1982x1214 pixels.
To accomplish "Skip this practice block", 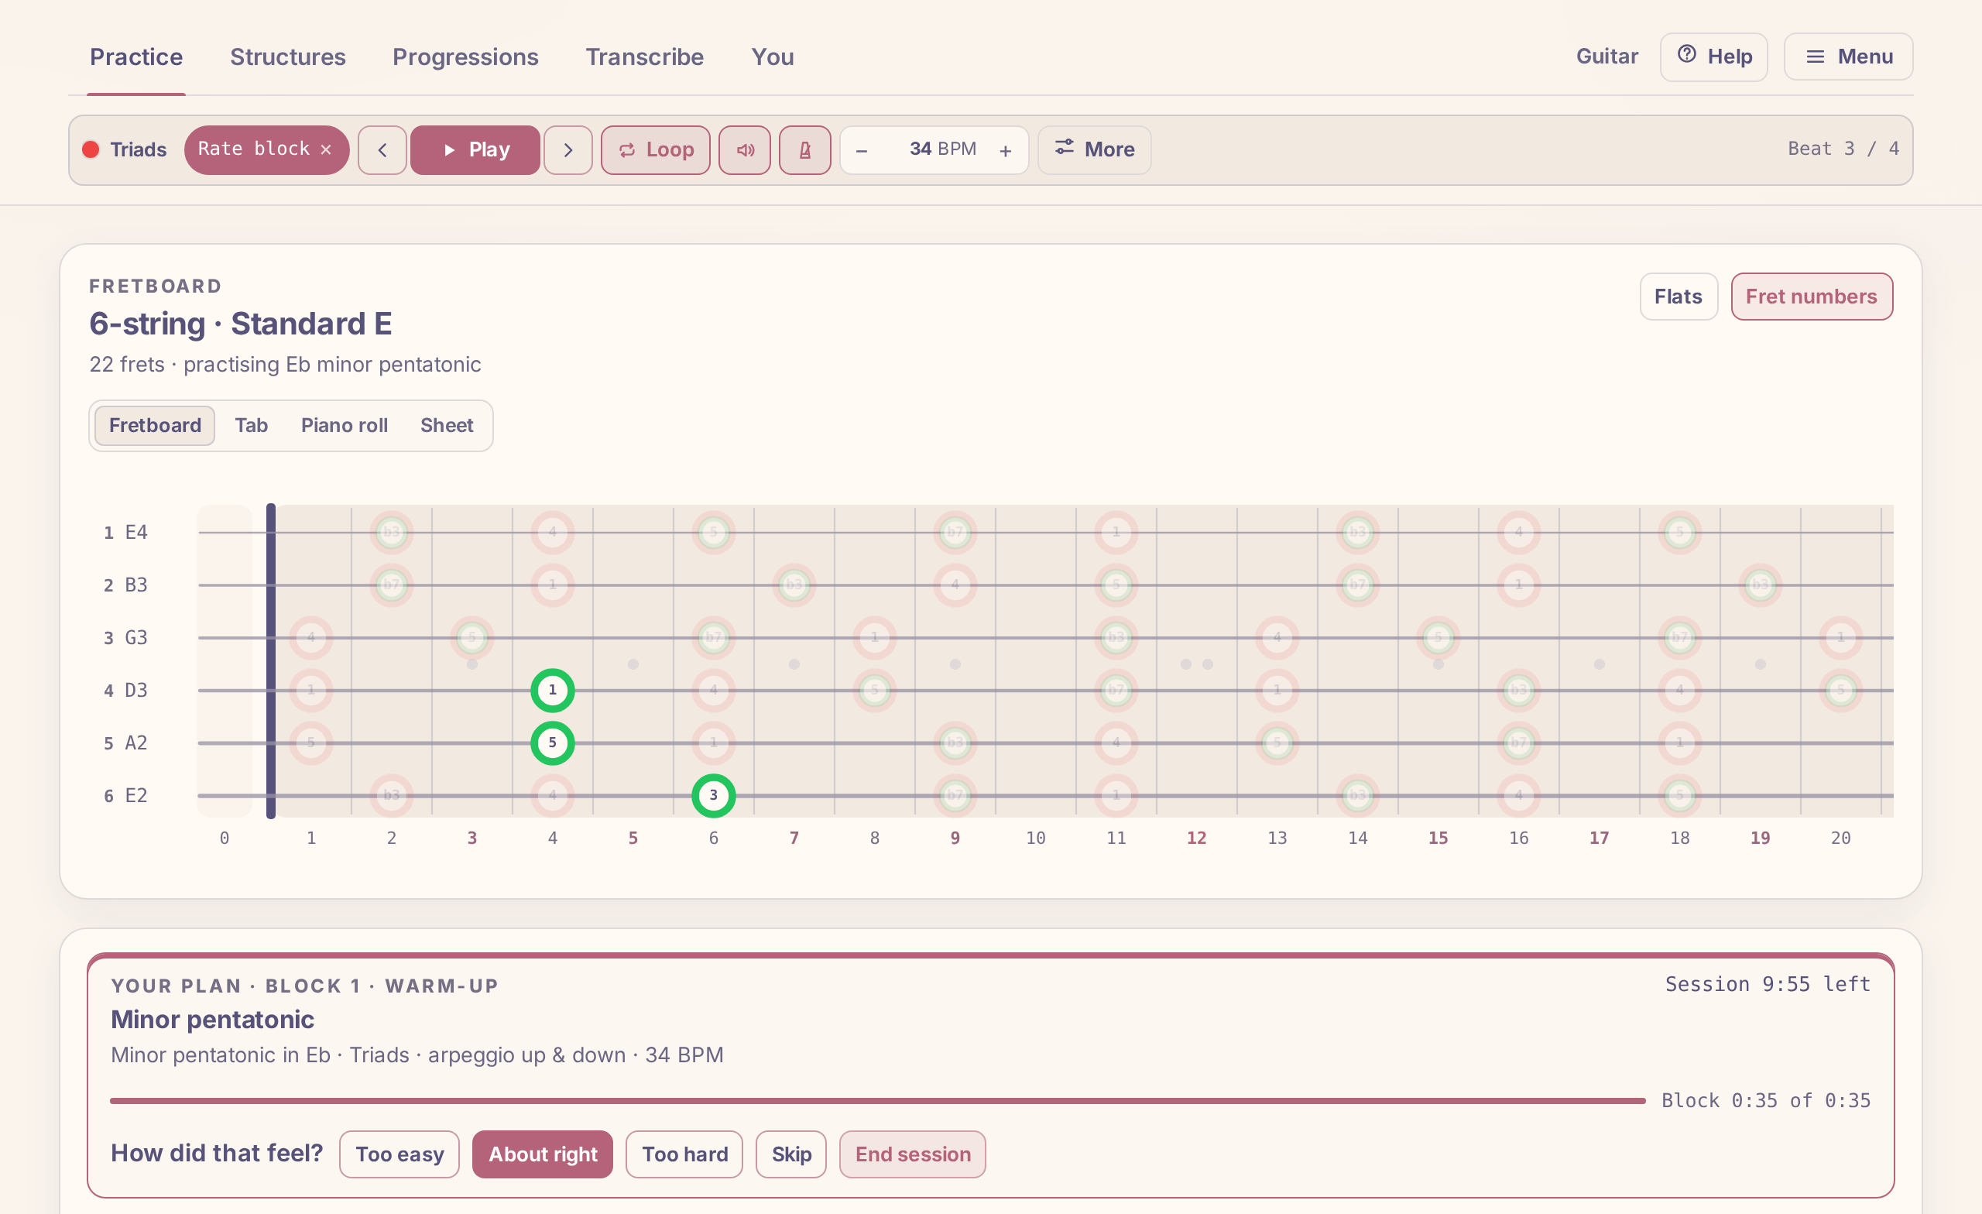I will point(791,1154).
